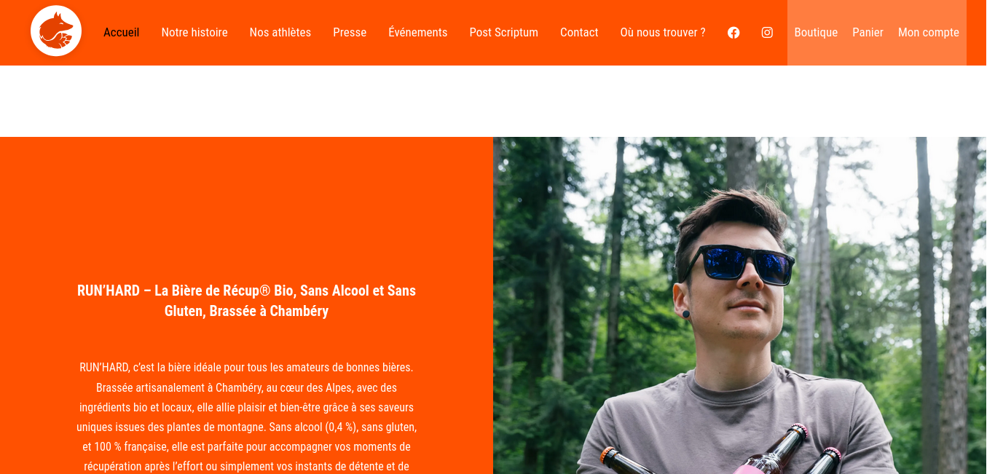Open the Post Scriptum page
995x474 pixels.
(504, 33)
